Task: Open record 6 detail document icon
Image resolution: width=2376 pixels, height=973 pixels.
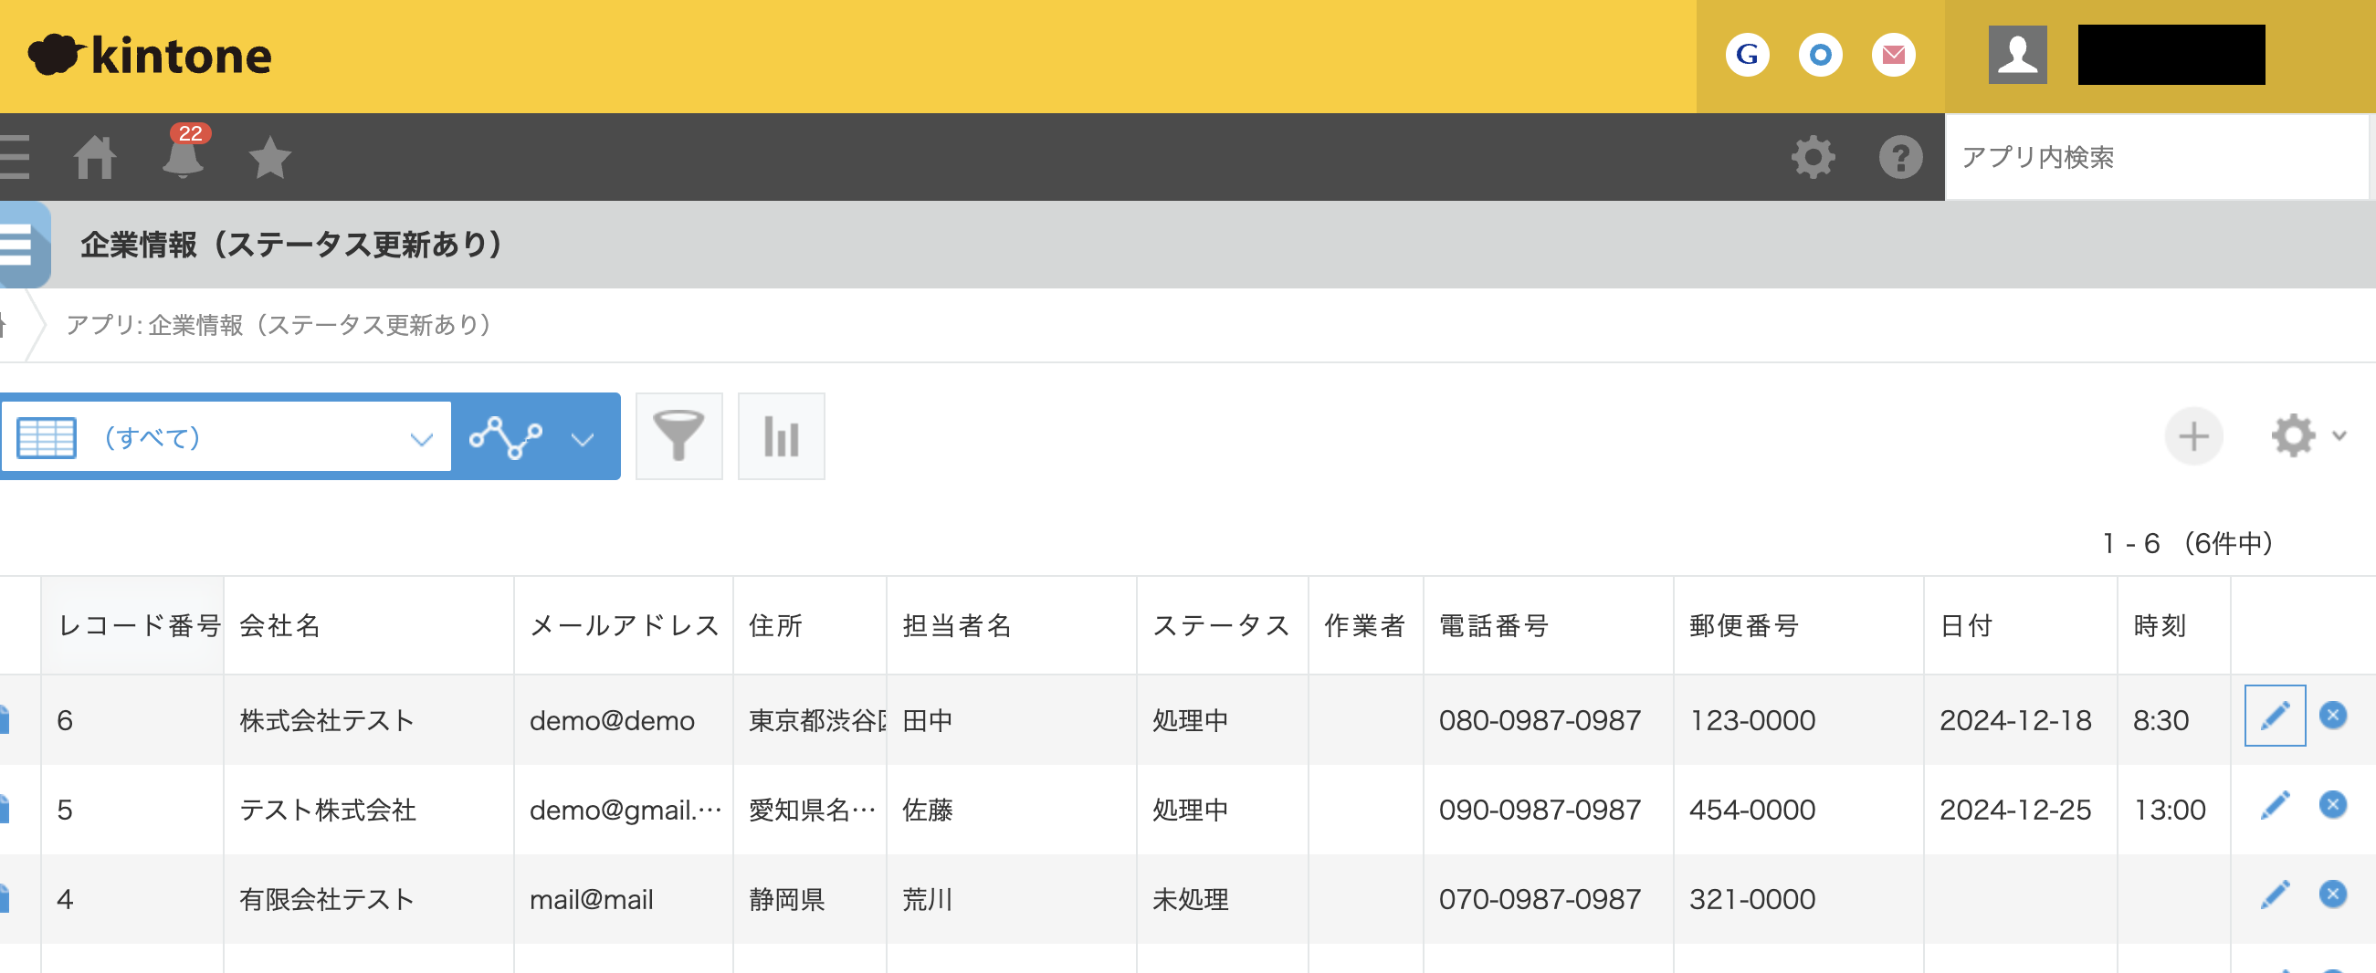Action: click(5, 719)
